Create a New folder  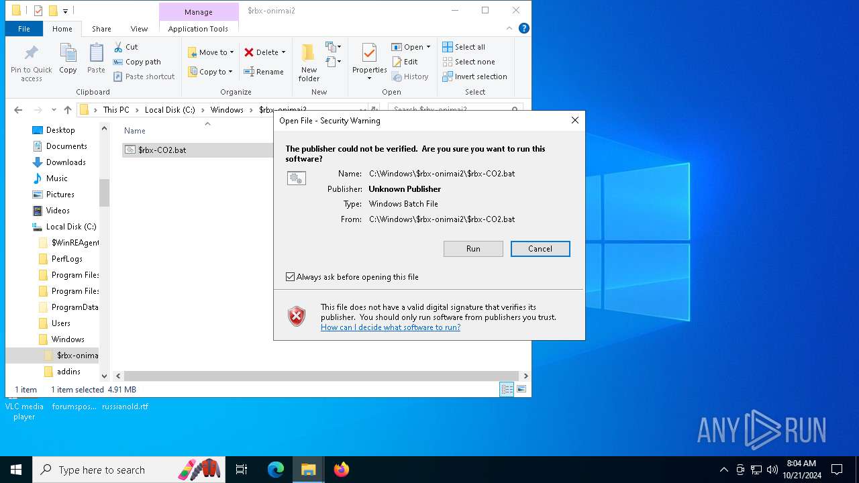[309, 63]
